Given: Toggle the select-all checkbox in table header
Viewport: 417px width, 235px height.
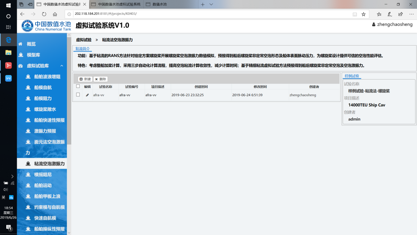Looking at the screenshot, I should (x=78, y=86).
